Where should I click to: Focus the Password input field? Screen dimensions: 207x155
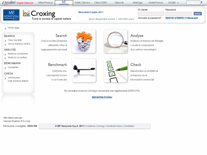click(x=178, y=14)
